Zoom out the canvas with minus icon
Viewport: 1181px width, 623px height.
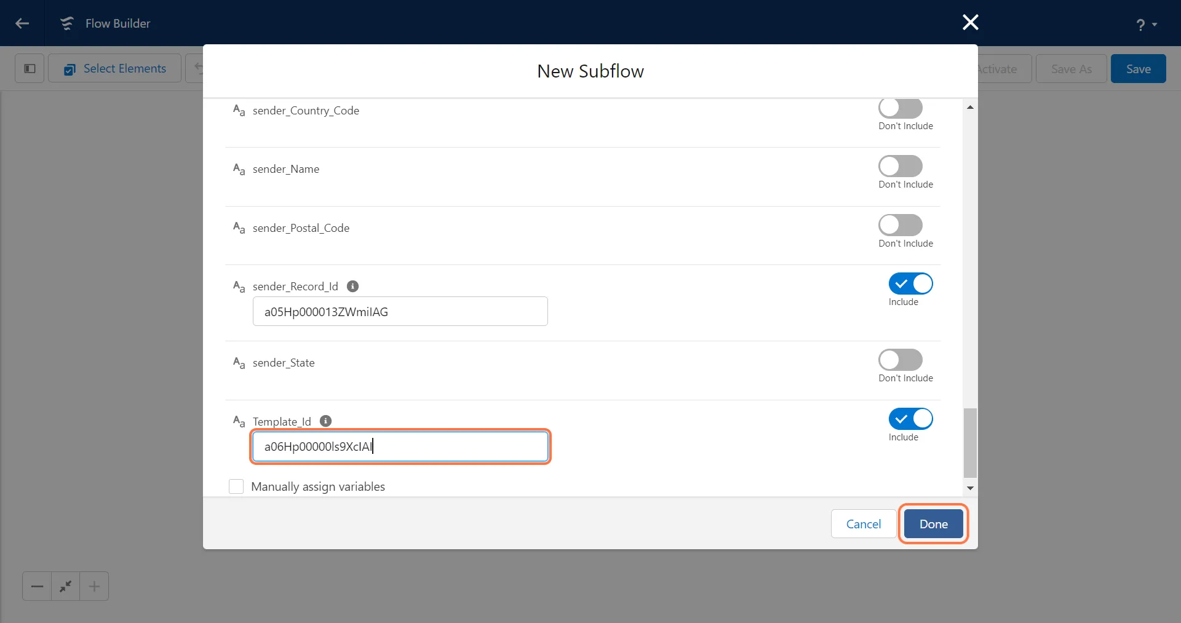(37, 586)
